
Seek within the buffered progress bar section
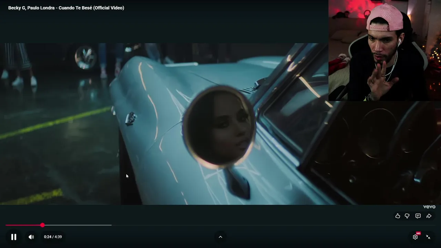(78, 225)
